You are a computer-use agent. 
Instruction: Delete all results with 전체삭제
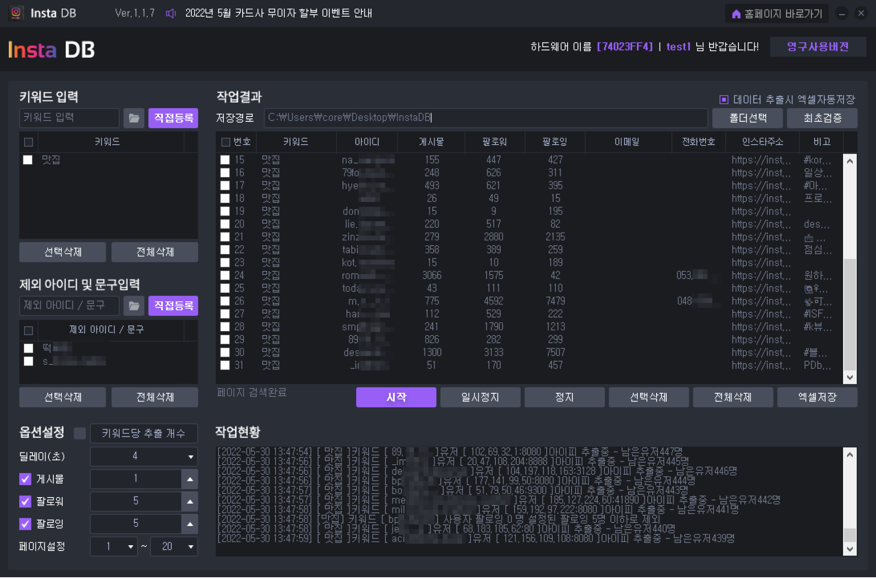tap(733, 398)
